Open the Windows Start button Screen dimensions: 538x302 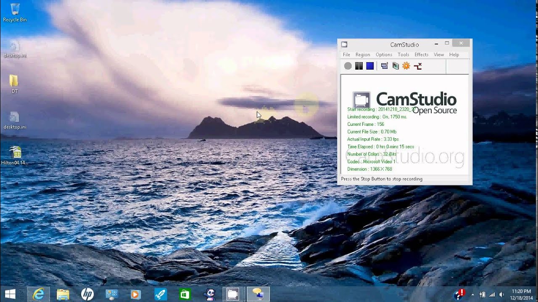click(10, 294)
